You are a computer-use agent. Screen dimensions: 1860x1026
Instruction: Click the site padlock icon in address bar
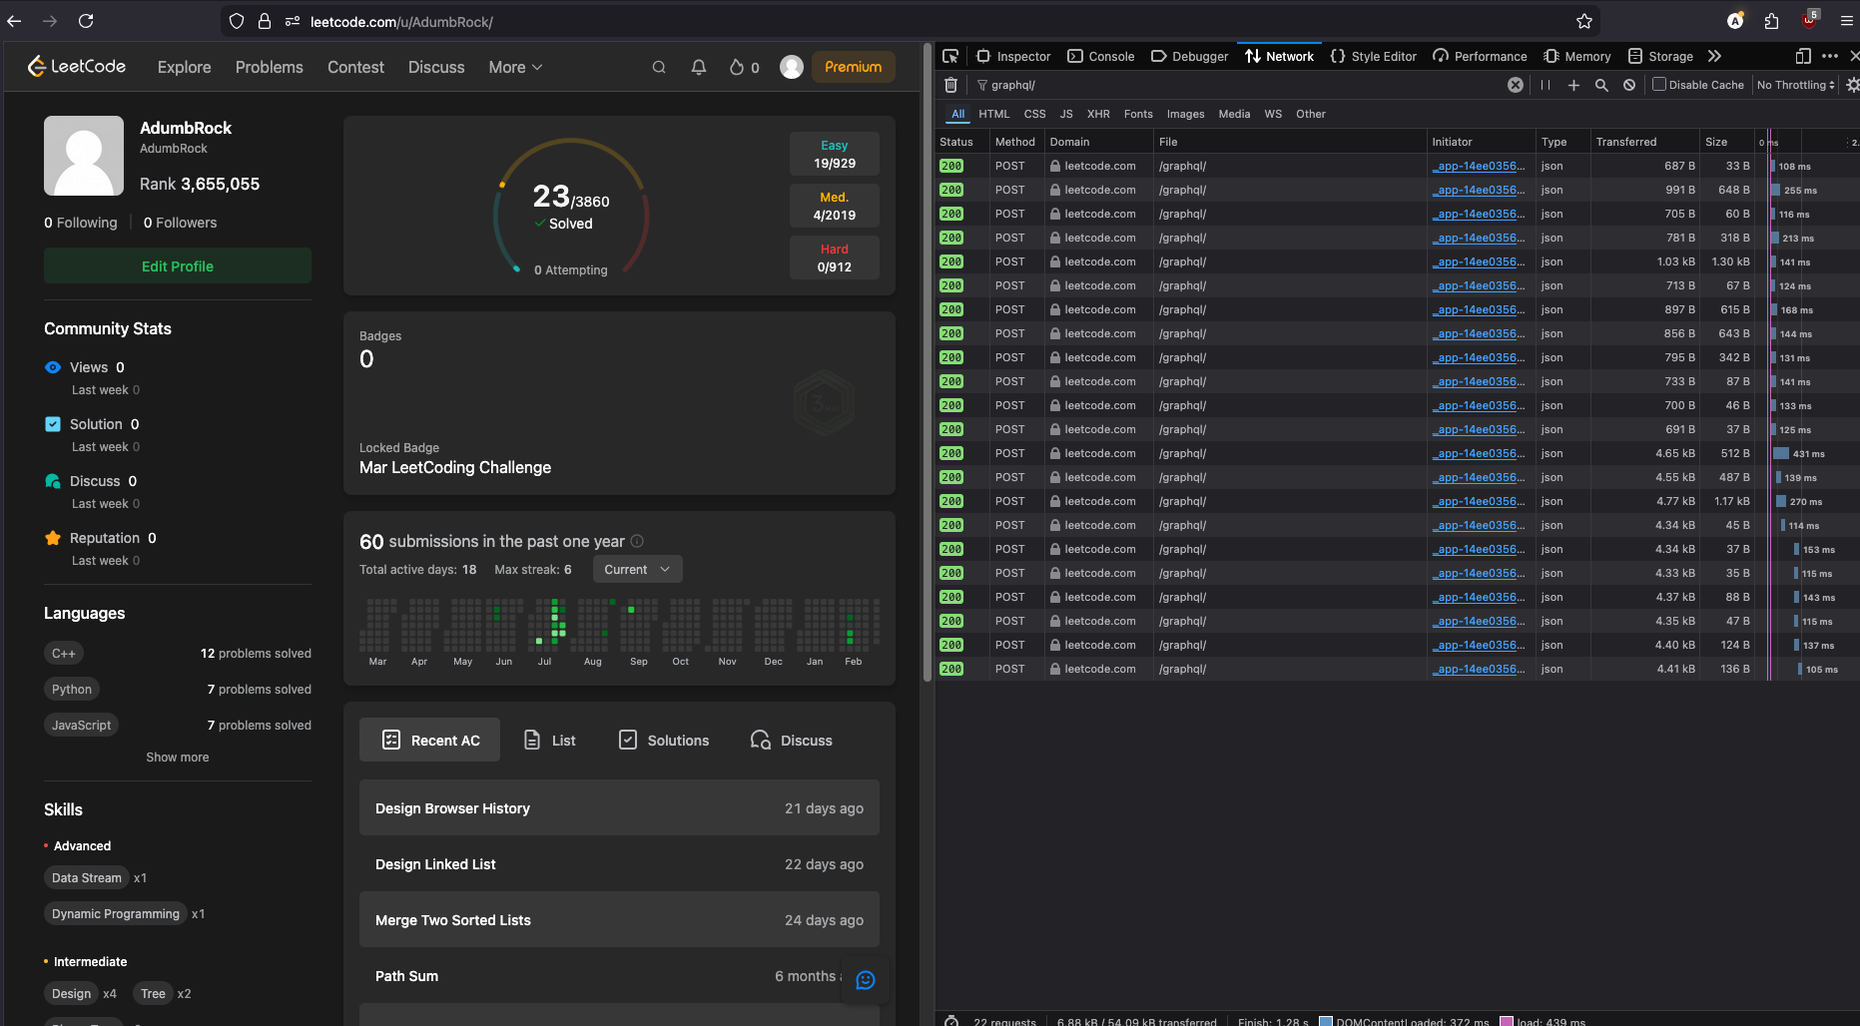pyautogui.click(x=265, y=21)
